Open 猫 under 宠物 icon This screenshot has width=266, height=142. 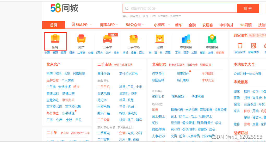[x=156, y=53]
